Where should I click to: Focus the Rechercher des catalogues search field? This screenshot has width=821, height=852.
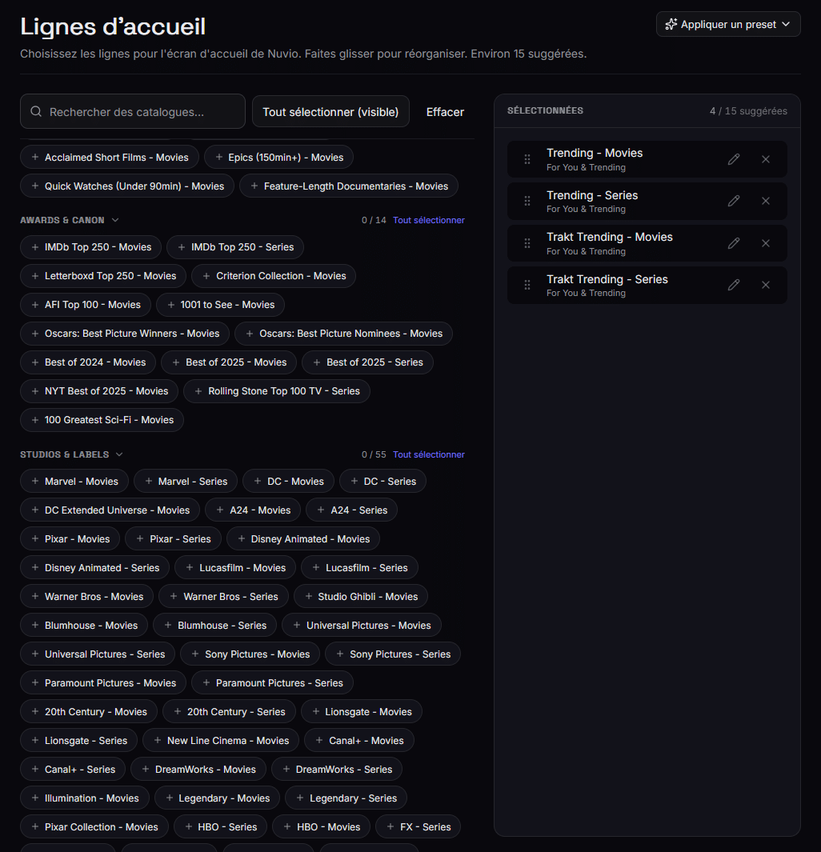tap(133, 111)
